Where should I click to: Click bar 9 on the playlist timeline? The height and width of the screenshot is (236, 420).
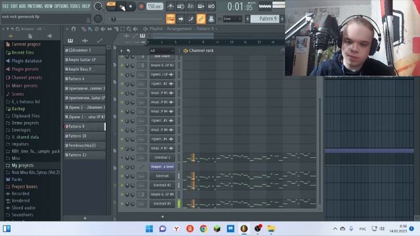203,42
